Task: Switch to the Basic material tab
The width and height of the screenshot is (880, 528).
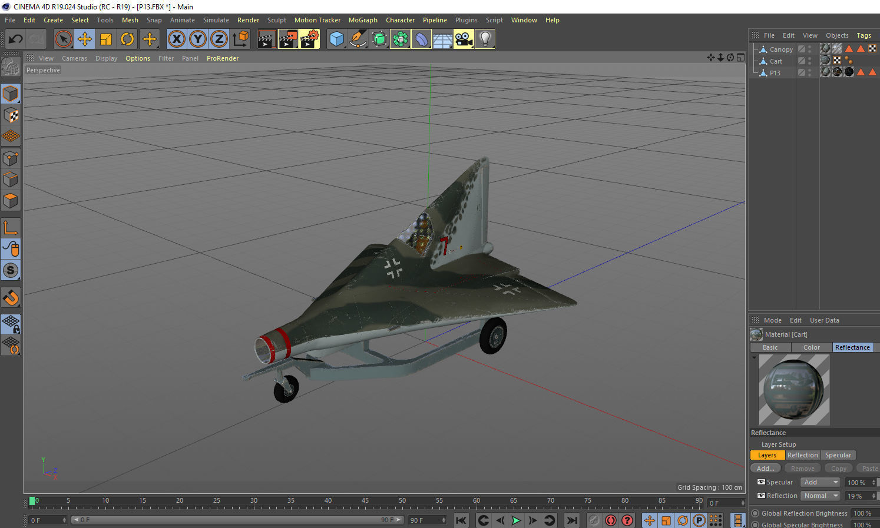Action: pos(770,347)
